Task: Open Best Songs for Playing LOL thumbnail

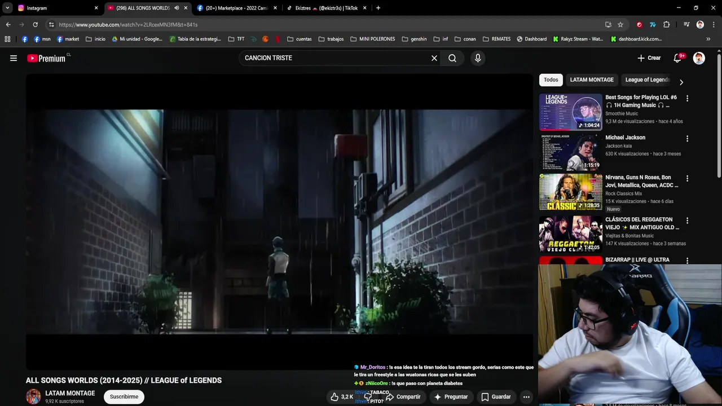Action: [571, 112]
